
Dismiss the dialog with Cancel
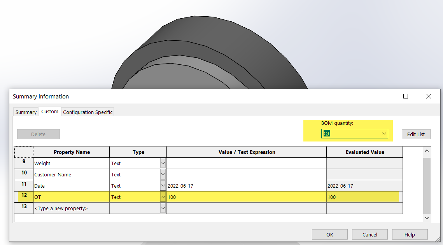[x=369, y=234]
